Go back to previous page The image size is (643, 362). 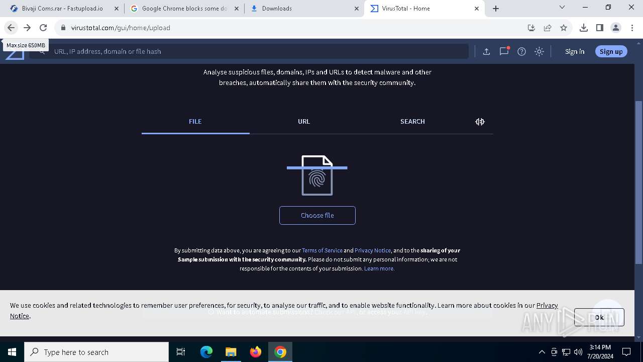tap(11, 28)
